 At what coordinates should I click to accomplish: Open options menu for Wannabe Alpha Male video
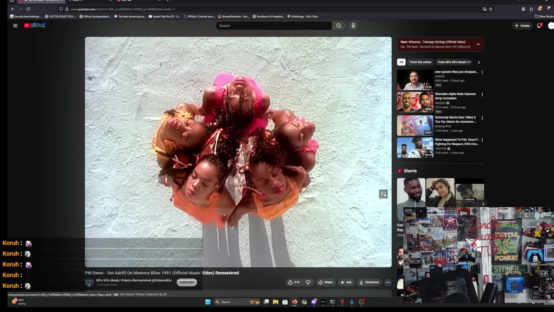click(482, 94)
